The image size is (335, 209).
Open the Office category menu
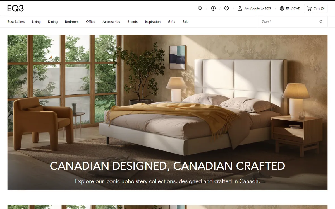[x=90, y=22]
